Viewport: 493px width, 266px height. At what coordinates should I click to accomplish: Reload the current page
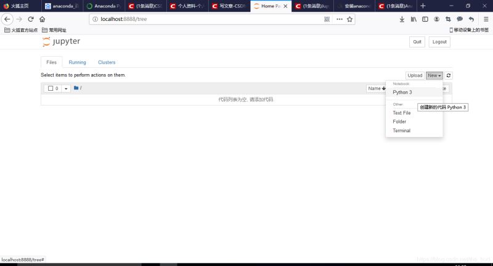[31, 19]
